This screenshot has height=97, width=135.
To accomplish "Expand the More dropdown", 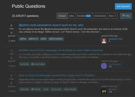I will click(x=112, y=16).
